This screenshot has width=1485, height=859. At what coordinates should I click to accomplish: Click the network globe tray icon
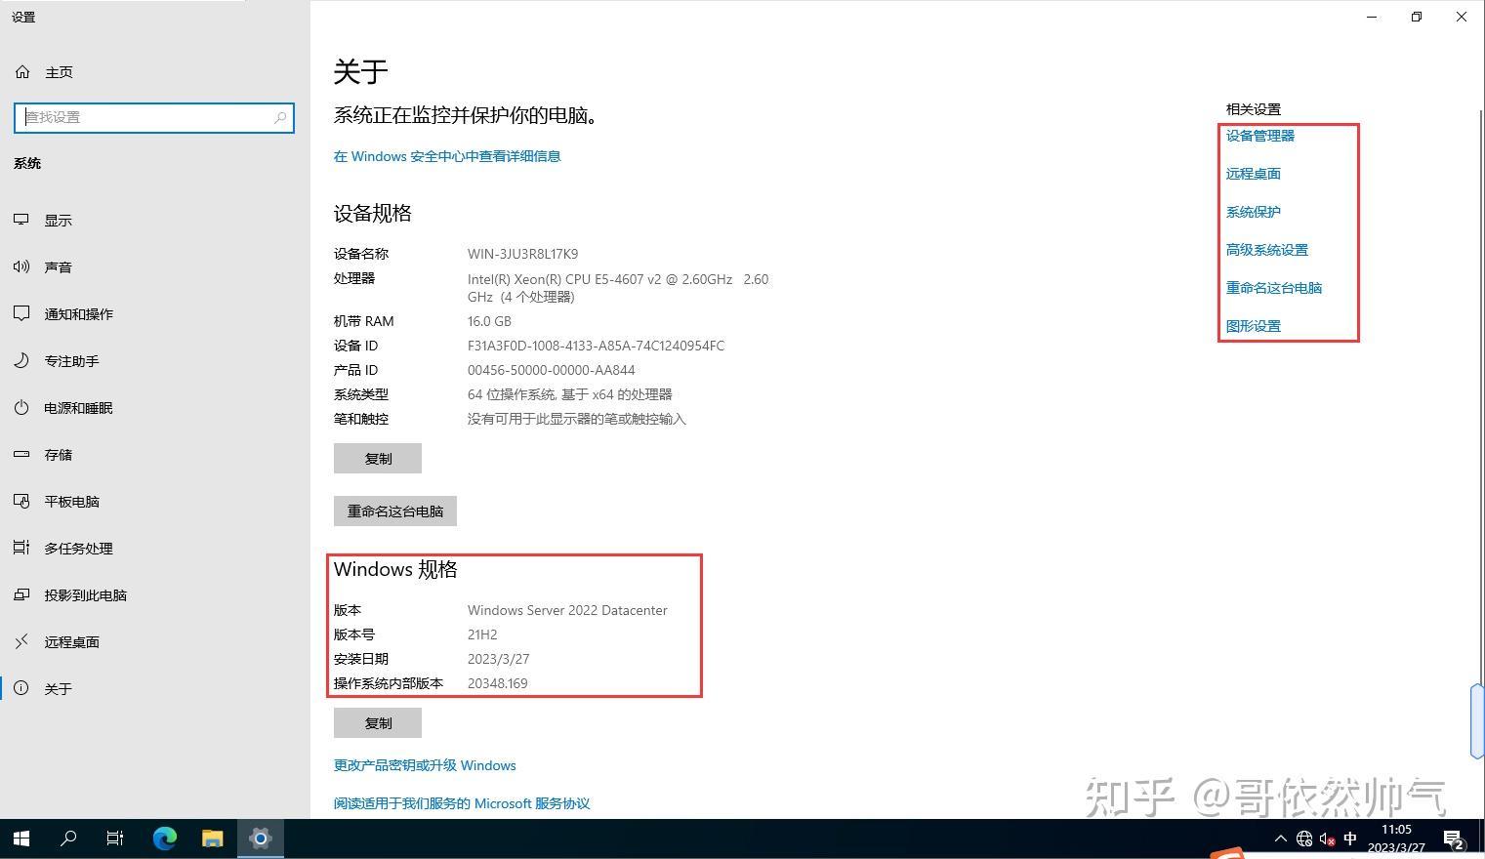1304,839
